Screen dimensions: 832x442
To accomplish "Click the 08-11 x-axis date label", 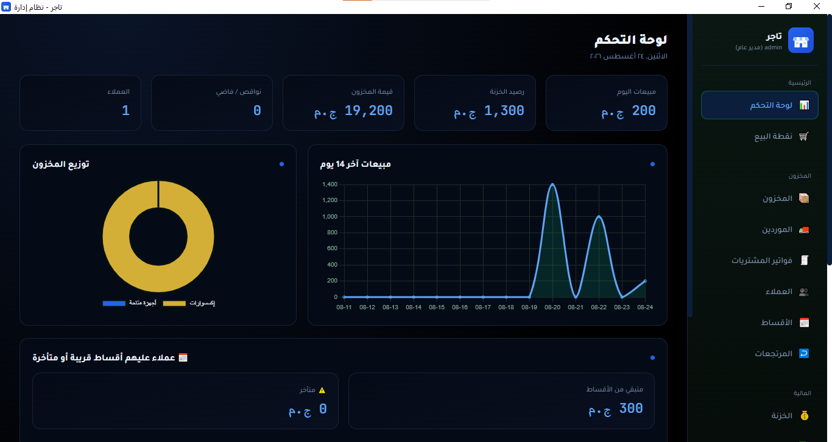I will tap(344, 307).
